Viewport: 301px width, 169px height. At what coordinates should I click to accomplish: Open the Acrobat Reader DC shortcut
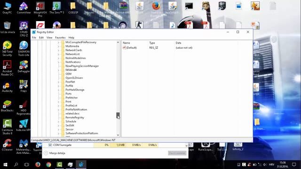[x=7, y=68]
